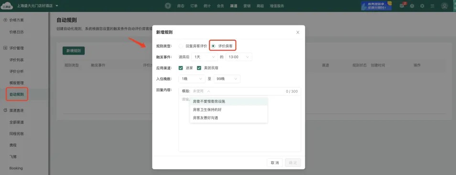The width and height of the screenshot is (456, 175).
Task: Click the 规则状态 table column header
Action: coord(359,66)
